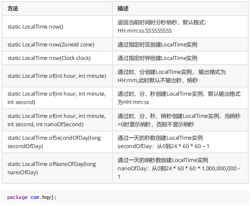Click the "通过指定时钟创建LocalTime实例" description
This screenshot has width=251, height=206.
coord(157,58)
